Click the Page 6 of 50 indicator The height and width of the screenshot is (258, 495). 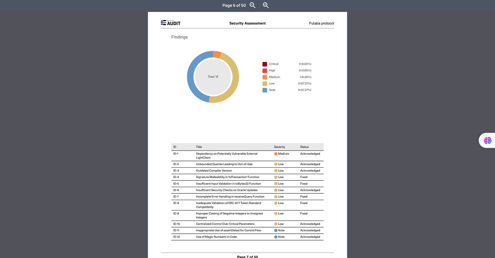[234, 5]
